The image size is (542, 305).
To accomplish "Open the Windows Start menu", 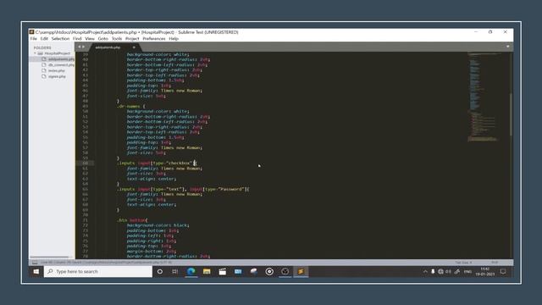I will tap(36, 271).
